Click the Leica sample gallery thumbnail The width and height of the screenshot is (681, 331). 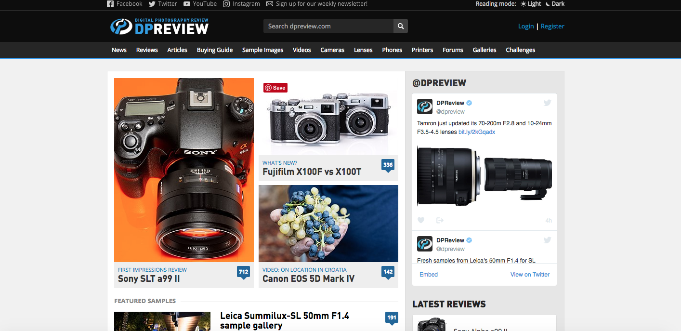[162, 321]
